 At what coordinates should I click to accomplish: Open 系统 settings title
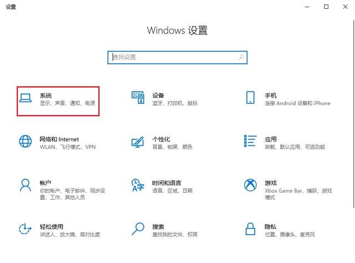[45, 95]
